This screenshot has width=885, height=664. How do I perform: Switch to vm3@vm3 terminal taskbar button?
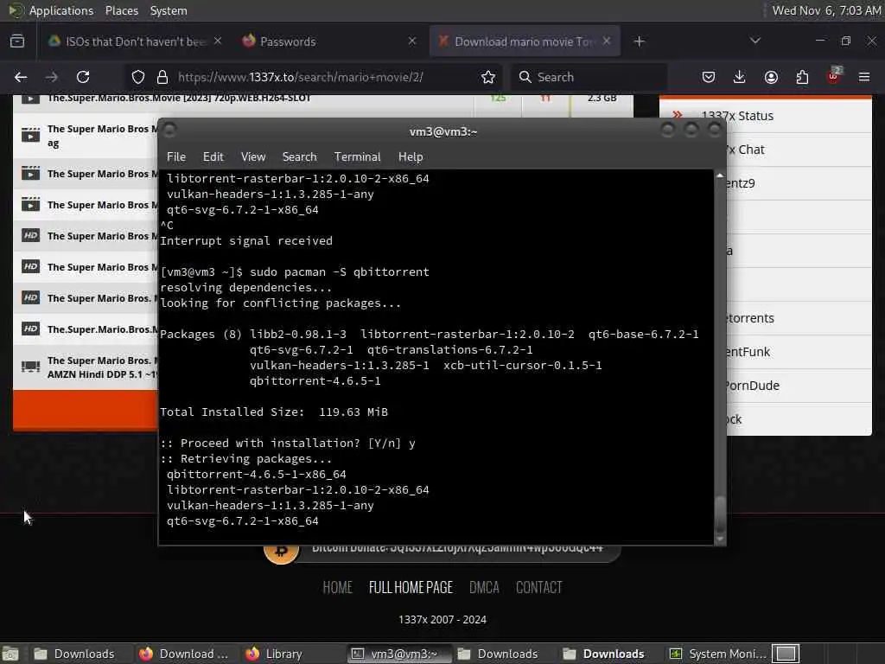point(399,654)
